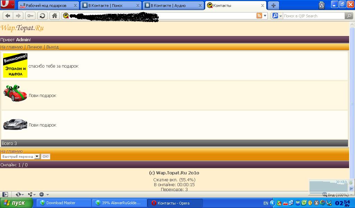
Task: Expand hidden tray icons arrow
Action: coord(273,203)
